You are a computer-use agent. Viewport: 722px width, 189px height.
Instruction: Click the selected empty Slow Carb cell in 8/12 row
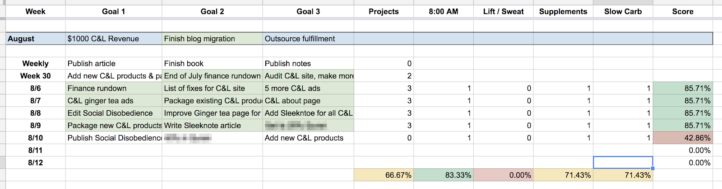click(x=623, y=162)
